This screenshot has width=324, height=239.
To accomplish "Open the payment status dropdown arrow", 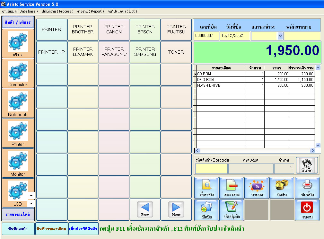I will [280, 36].
